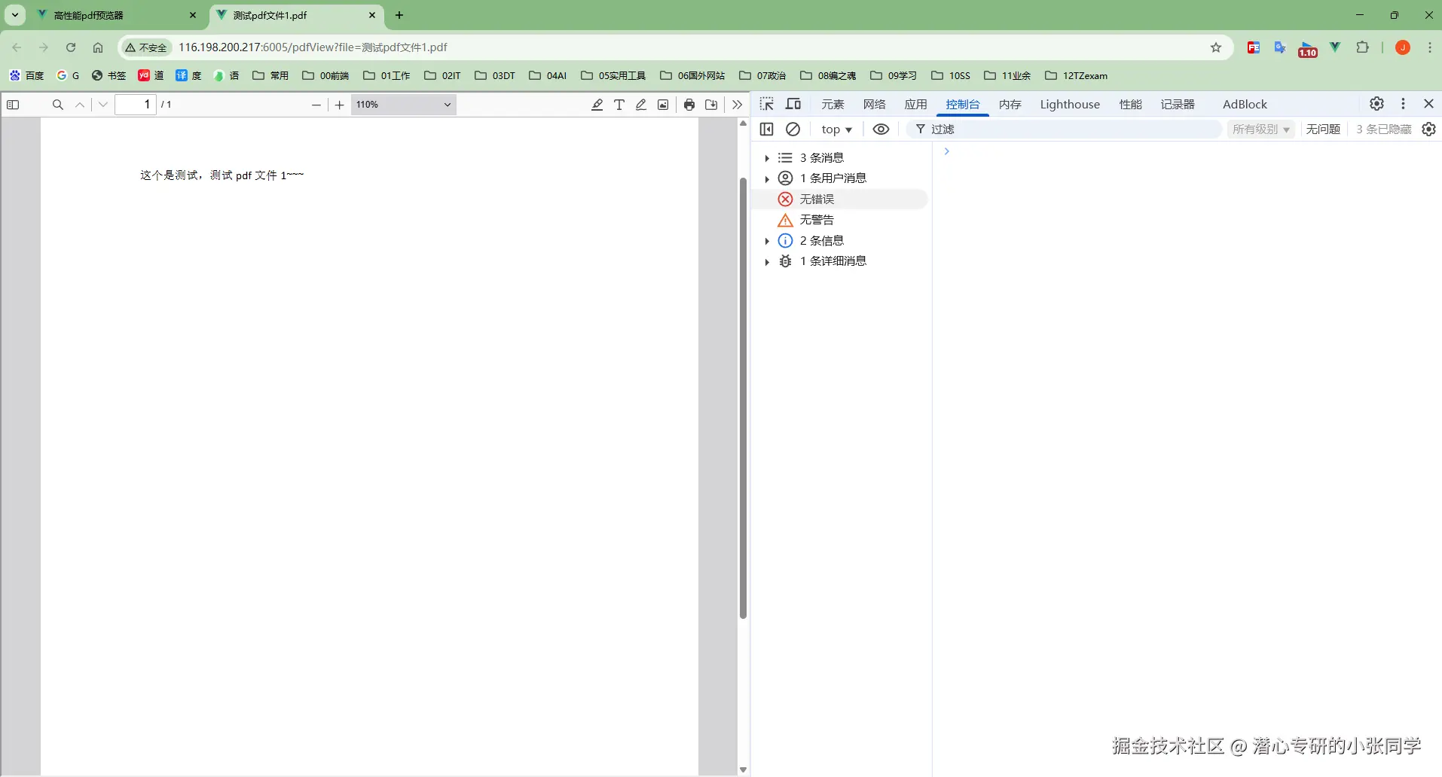Select the PDF draw pen tool
The image size is (1442, 777).
point(641,105)
